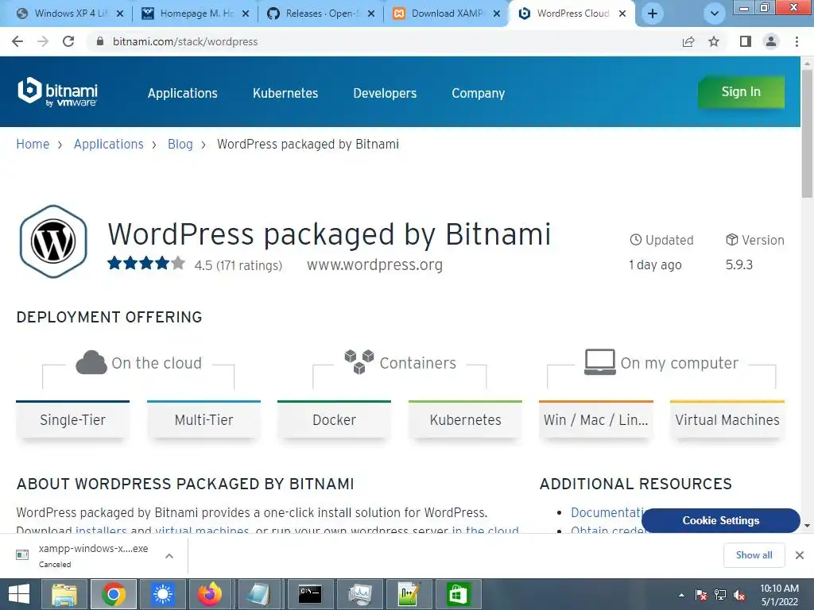Click the Notepad++ taskbar icon
814x610 pixels.
[409, 594]
